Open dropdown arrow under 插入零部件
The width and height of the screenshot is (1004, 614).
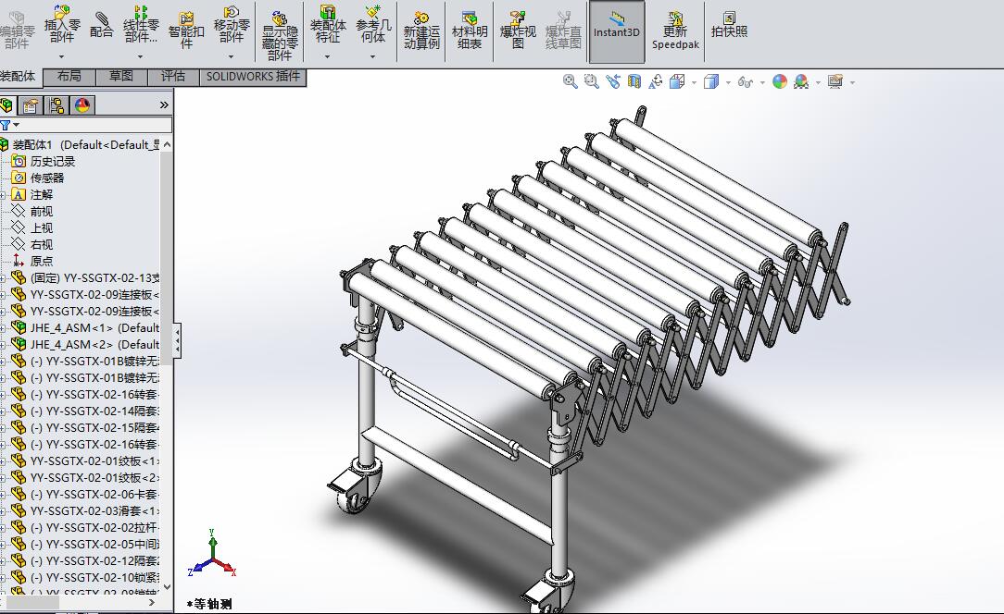point(62,57)
